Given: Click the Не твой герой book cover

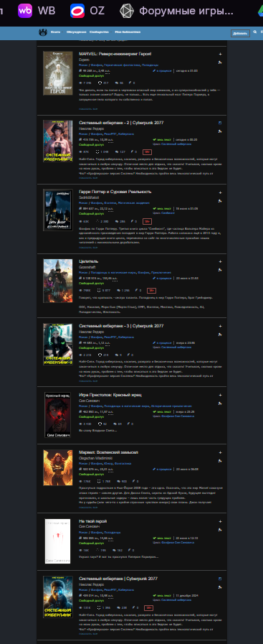Looking at the screenshot, I should [58, 541].
